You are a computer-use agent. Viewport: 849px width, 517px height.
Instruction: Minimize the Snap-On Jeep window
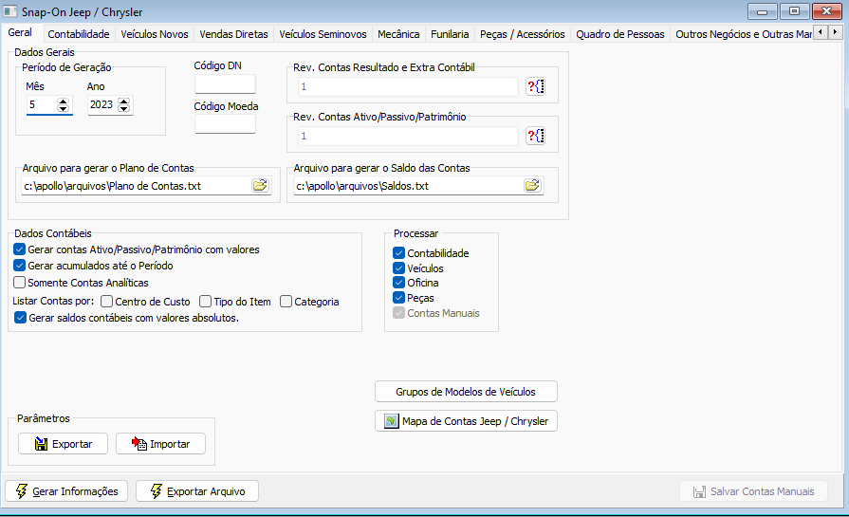[763, 11]
